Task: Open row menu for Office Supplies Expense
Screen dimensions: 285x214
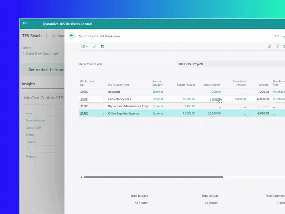Action: [104, 113]
